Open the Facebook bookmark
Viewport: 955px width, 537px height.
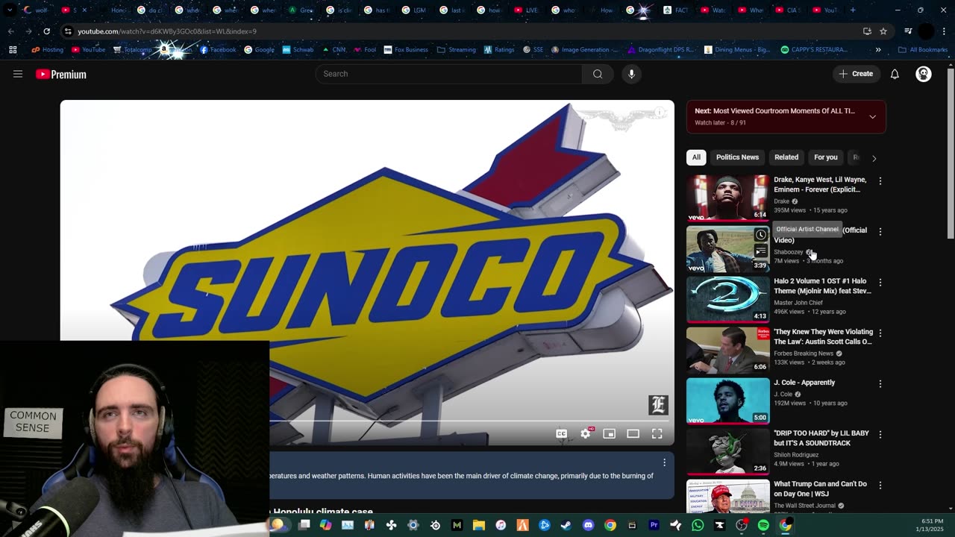pyautogui.click(x=219, y=50)
